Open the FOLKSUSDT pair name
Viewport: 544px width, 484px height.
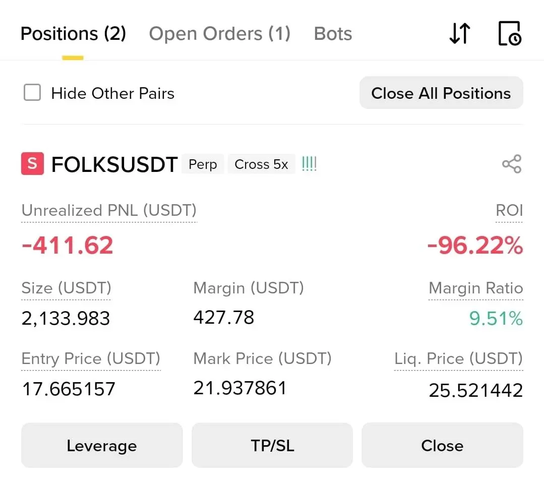coord(114,164)
